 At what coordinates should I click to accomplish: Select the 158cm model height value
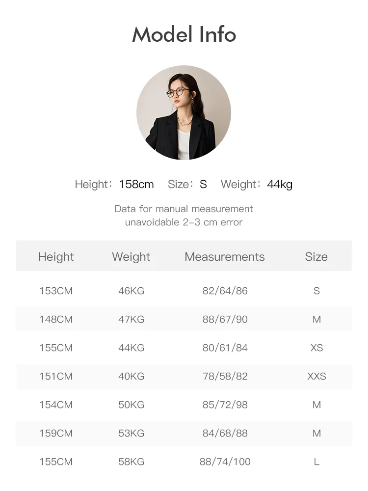136,184
